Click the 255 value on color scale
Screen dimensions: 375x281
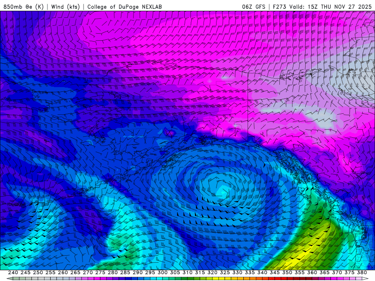click(50, 273)
